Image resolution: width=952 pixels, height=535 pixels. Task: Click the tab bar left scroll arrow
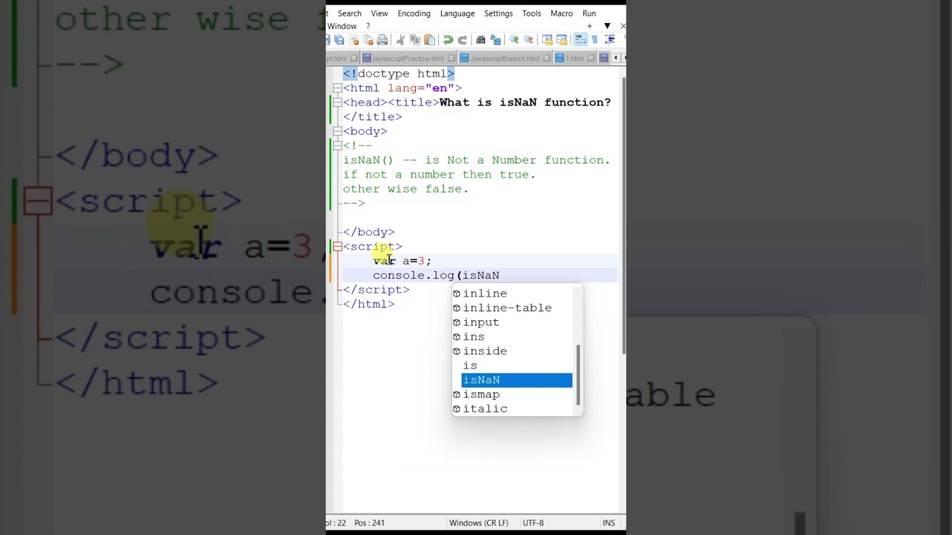click(616, 58)
